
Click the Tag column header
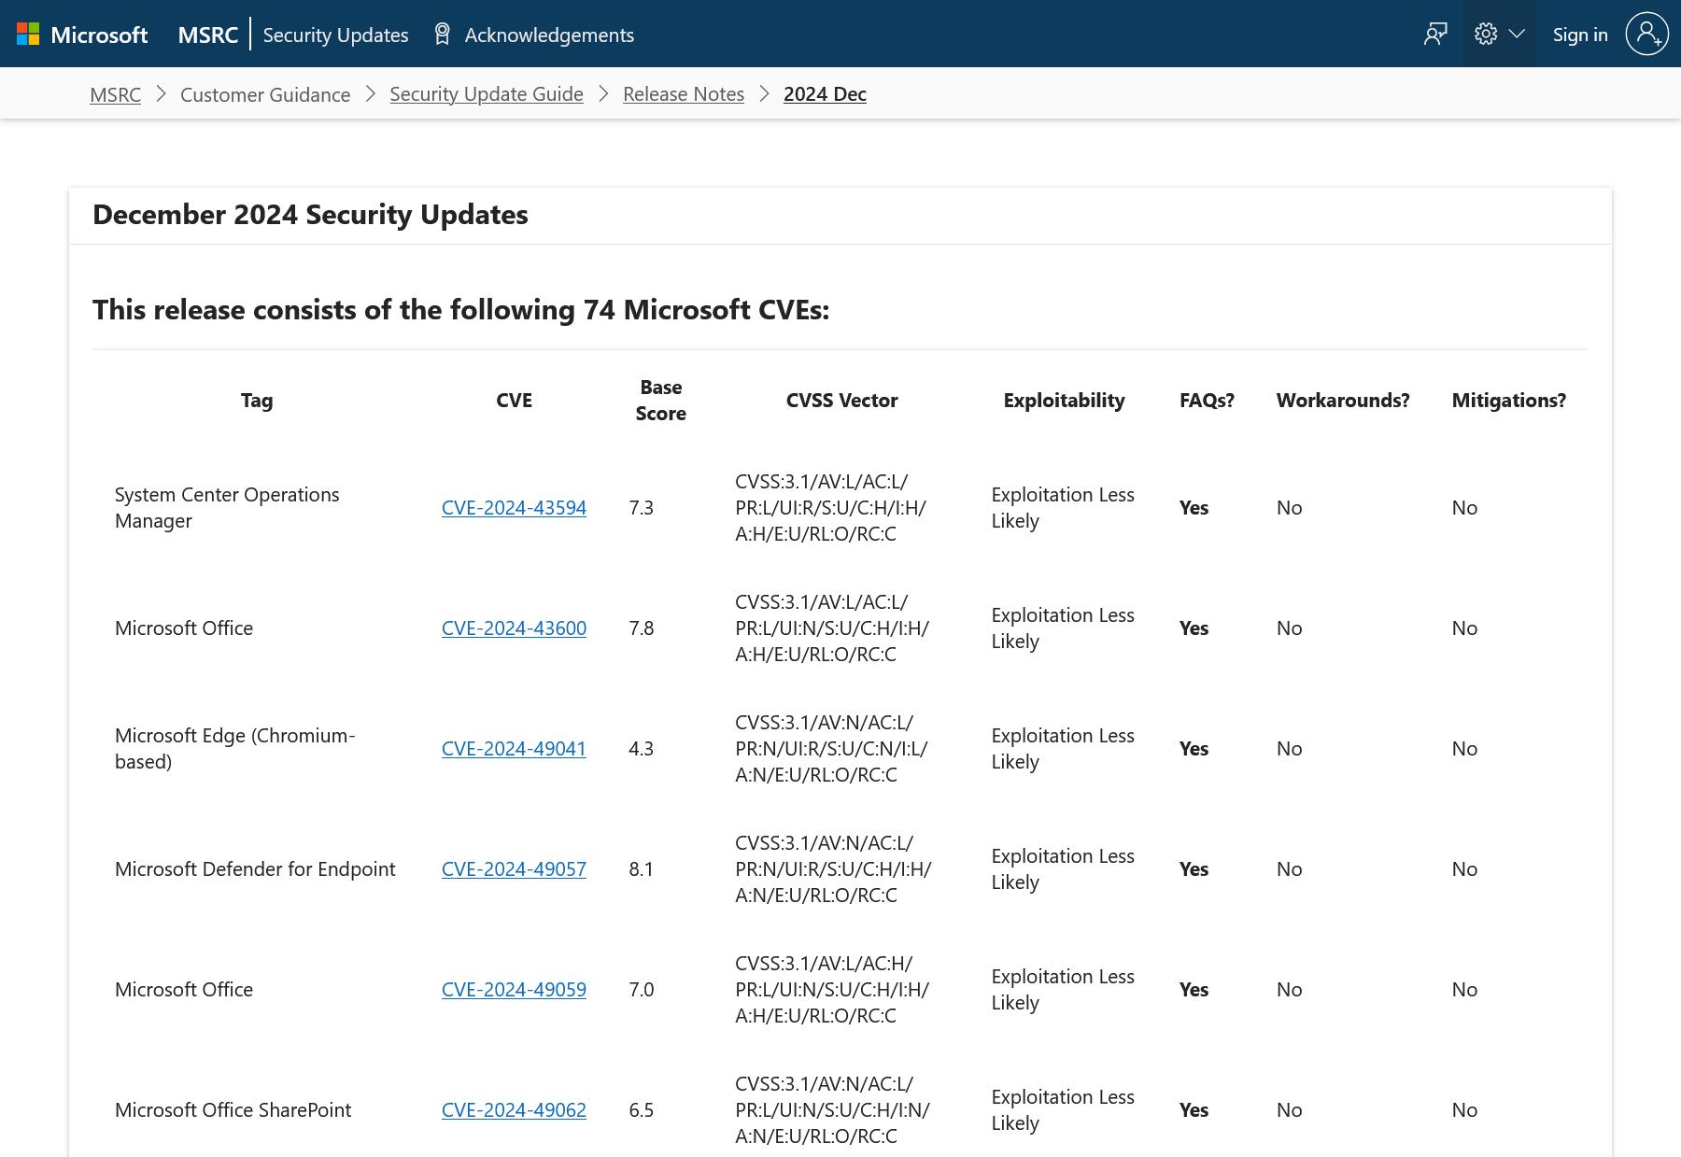click(x=257, y=400)
